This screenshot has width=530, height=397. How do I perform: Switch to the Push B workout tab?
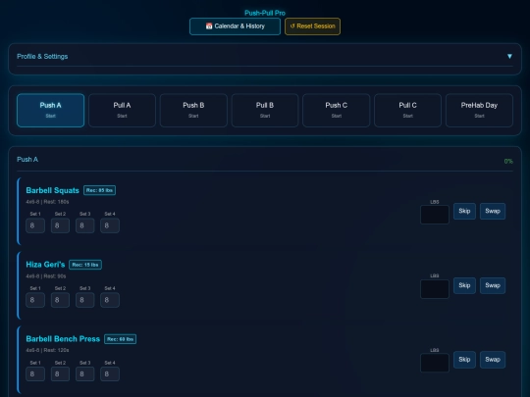click(193, 111)
